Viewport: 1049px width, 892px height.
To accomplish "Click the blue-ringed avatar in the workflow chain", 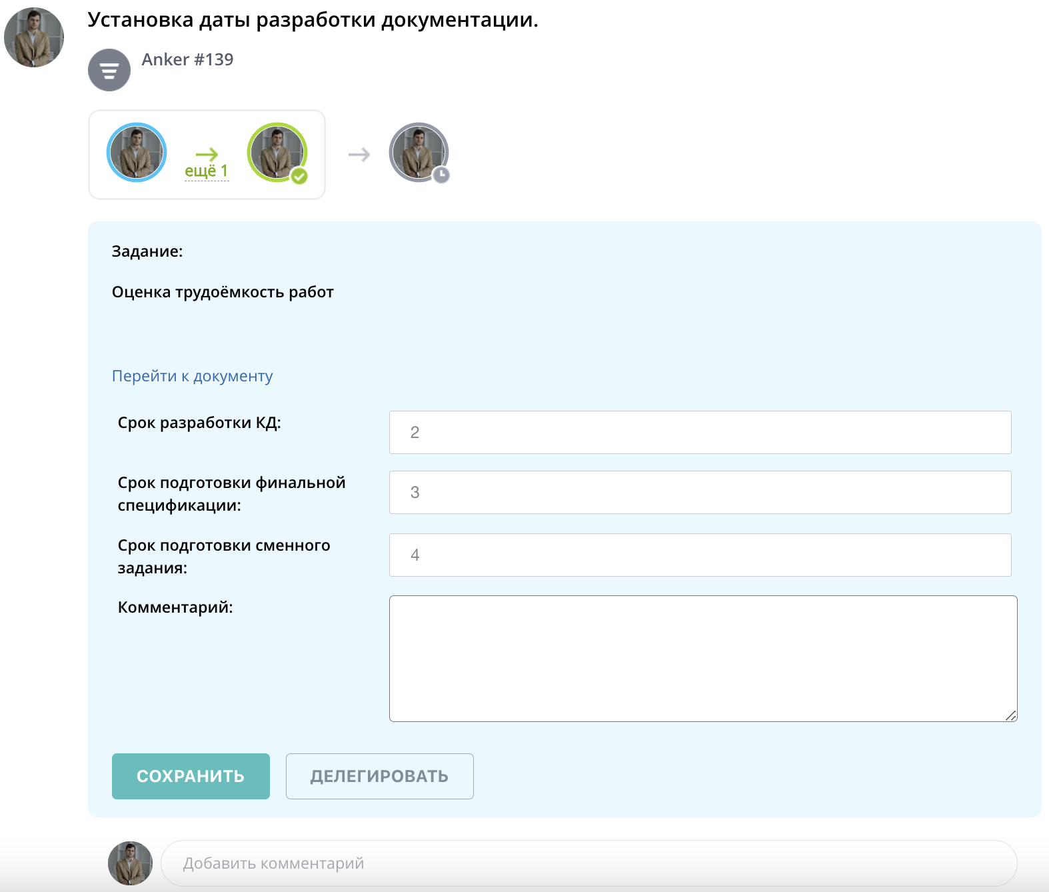I will [x=137, y=153].
